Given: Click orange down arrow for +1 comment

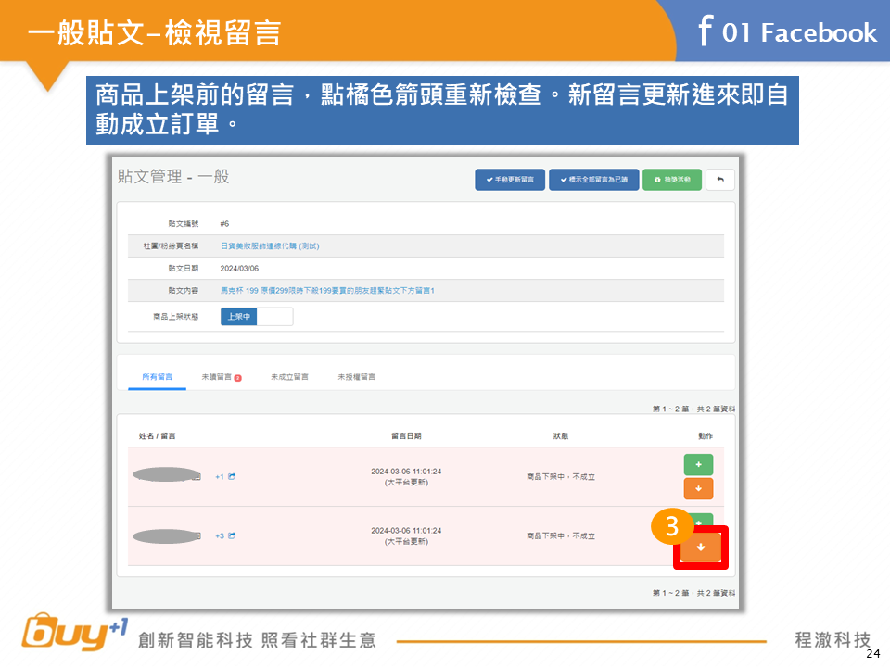Looking at the screenshot, I should click(x=698, y=489).
